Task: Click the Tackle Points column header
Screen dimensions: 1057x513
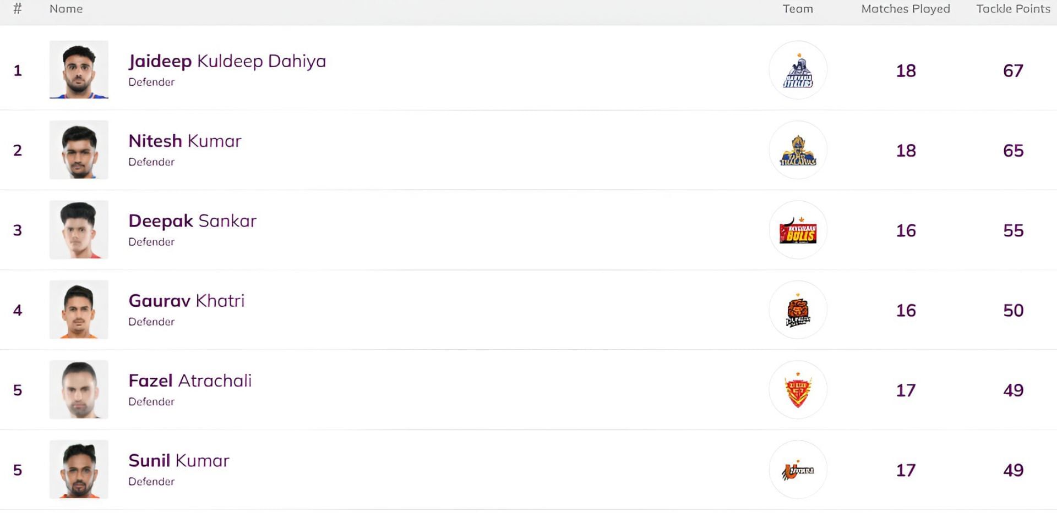Action: point(1013,9)
